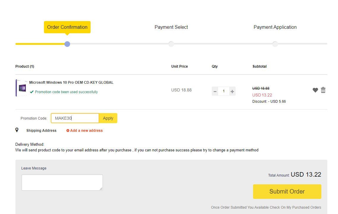Viewport: 338px width, 214px height.
Task: Click the green promotion success checkmark
Action: click(x=32, y=92)
